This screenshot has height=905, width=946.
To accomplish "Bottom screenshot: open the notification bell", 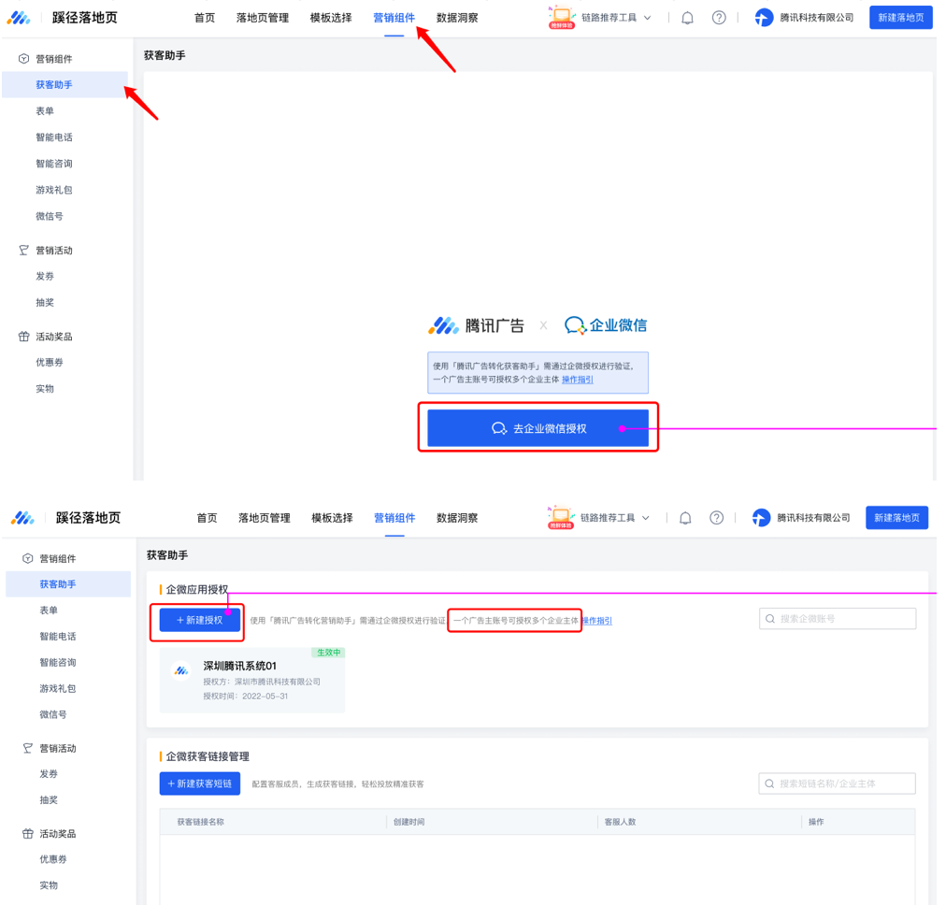I will click(685, 518).
